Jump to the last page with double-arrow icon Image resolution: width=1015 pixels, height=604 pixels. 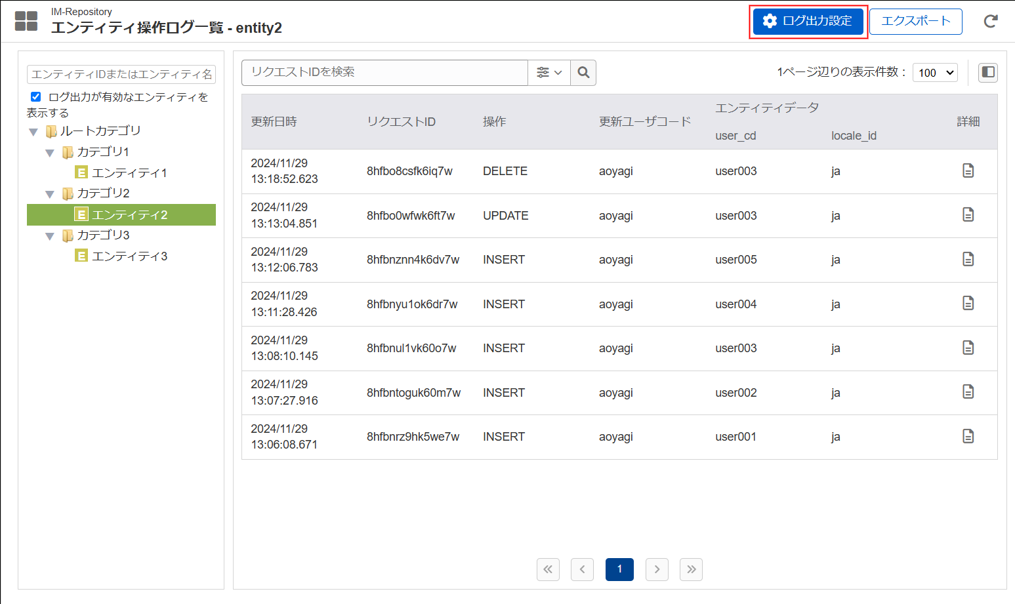point(691,569)
